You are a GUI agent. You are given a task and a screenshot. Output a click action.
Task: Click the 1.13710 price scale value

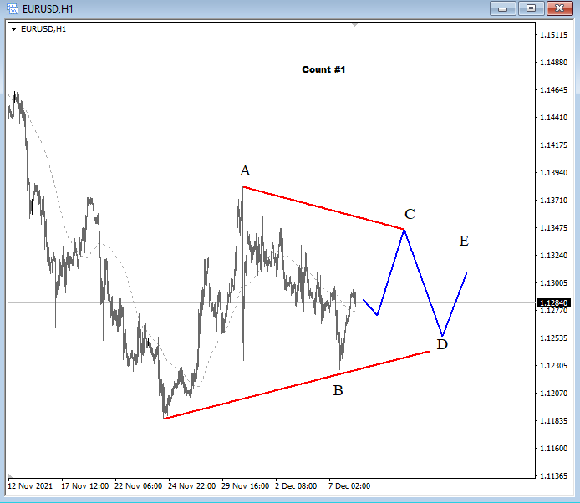click(553, 200)
